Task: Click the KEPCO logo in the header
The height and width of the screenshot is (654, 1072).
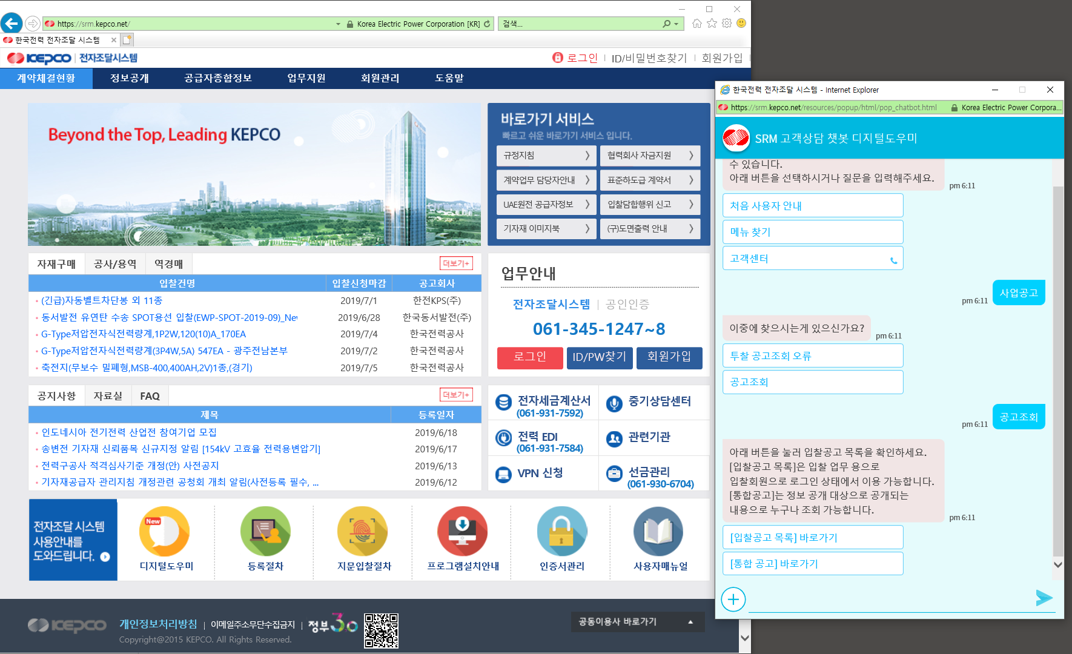Action: (x=39, y=58)
